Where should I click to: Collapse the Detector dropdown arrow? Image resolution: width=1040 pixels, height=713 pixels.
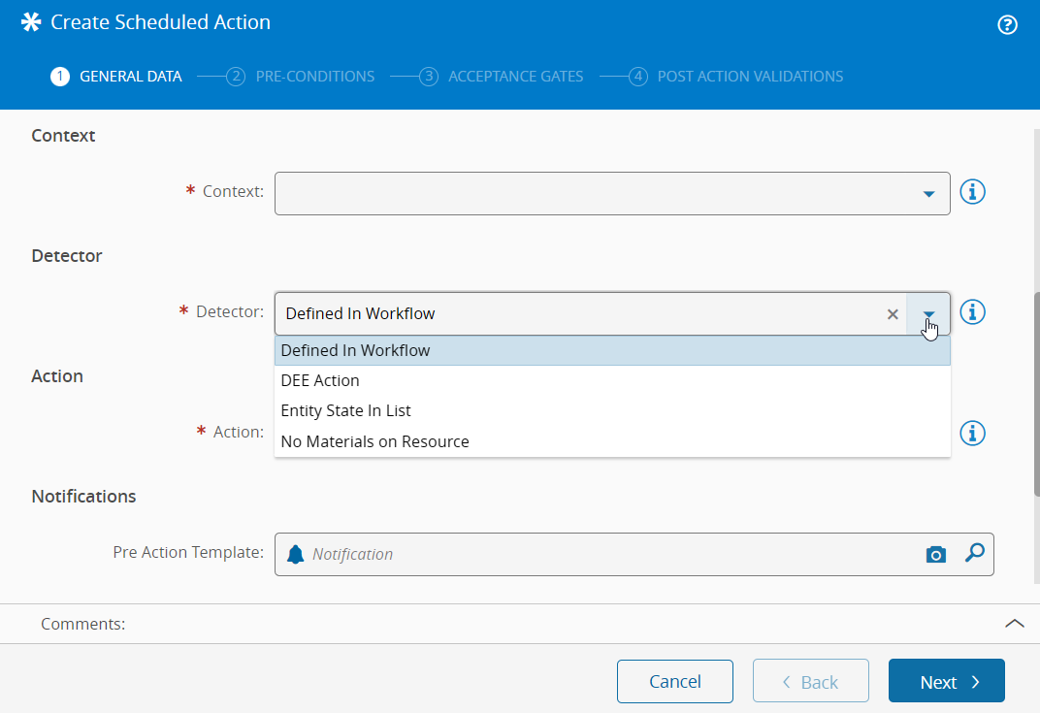click(928, 314)
